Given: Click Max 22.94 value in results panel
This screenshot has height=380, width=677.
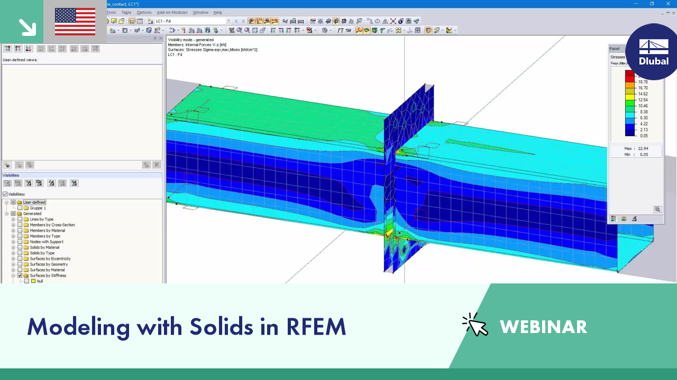Looking at the screenshot, I should tap(643, 148).
